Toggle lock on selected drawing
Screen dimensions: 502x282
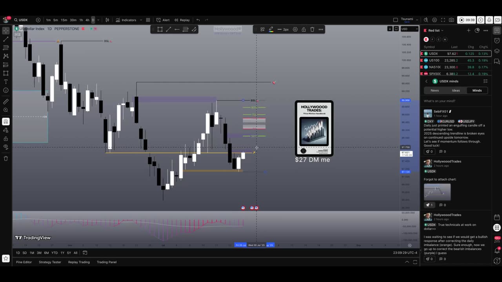(304, 29)
